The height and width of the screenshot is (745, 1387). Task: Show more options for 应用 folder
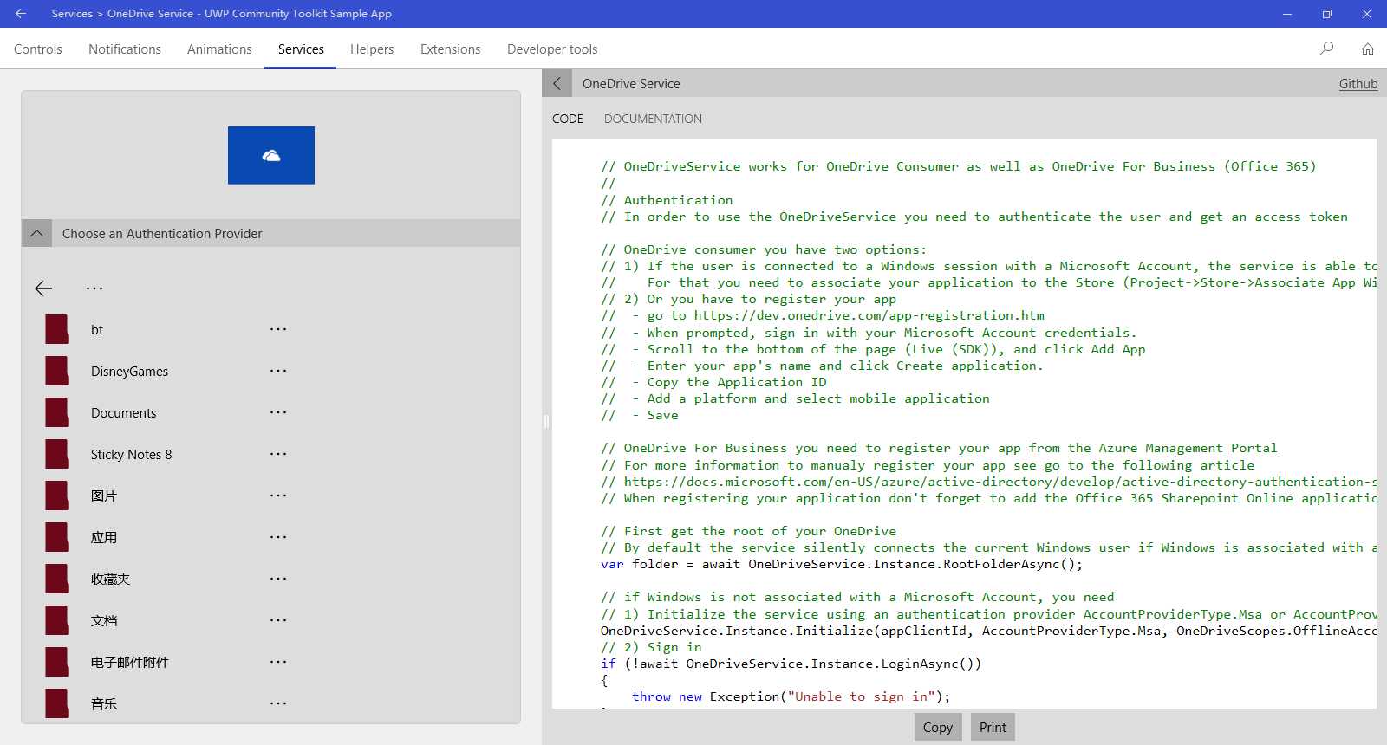[x=278, y=537]
